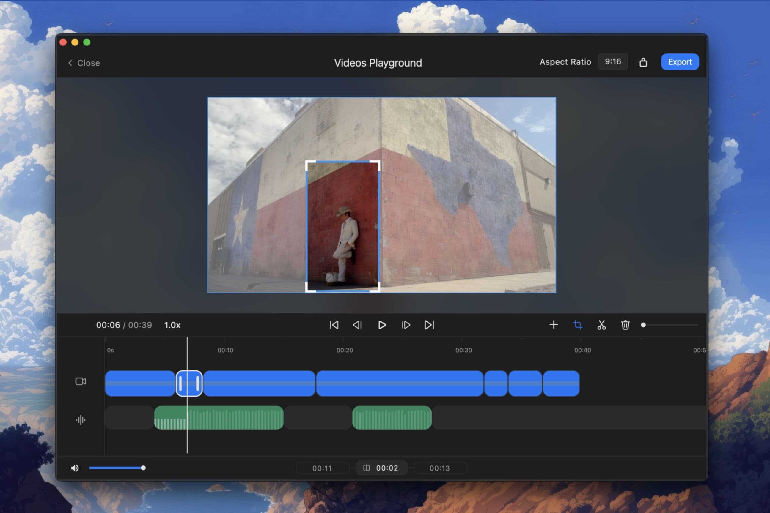
Task: Click the 00:02 clip duration field
Action: click(381, 468)
